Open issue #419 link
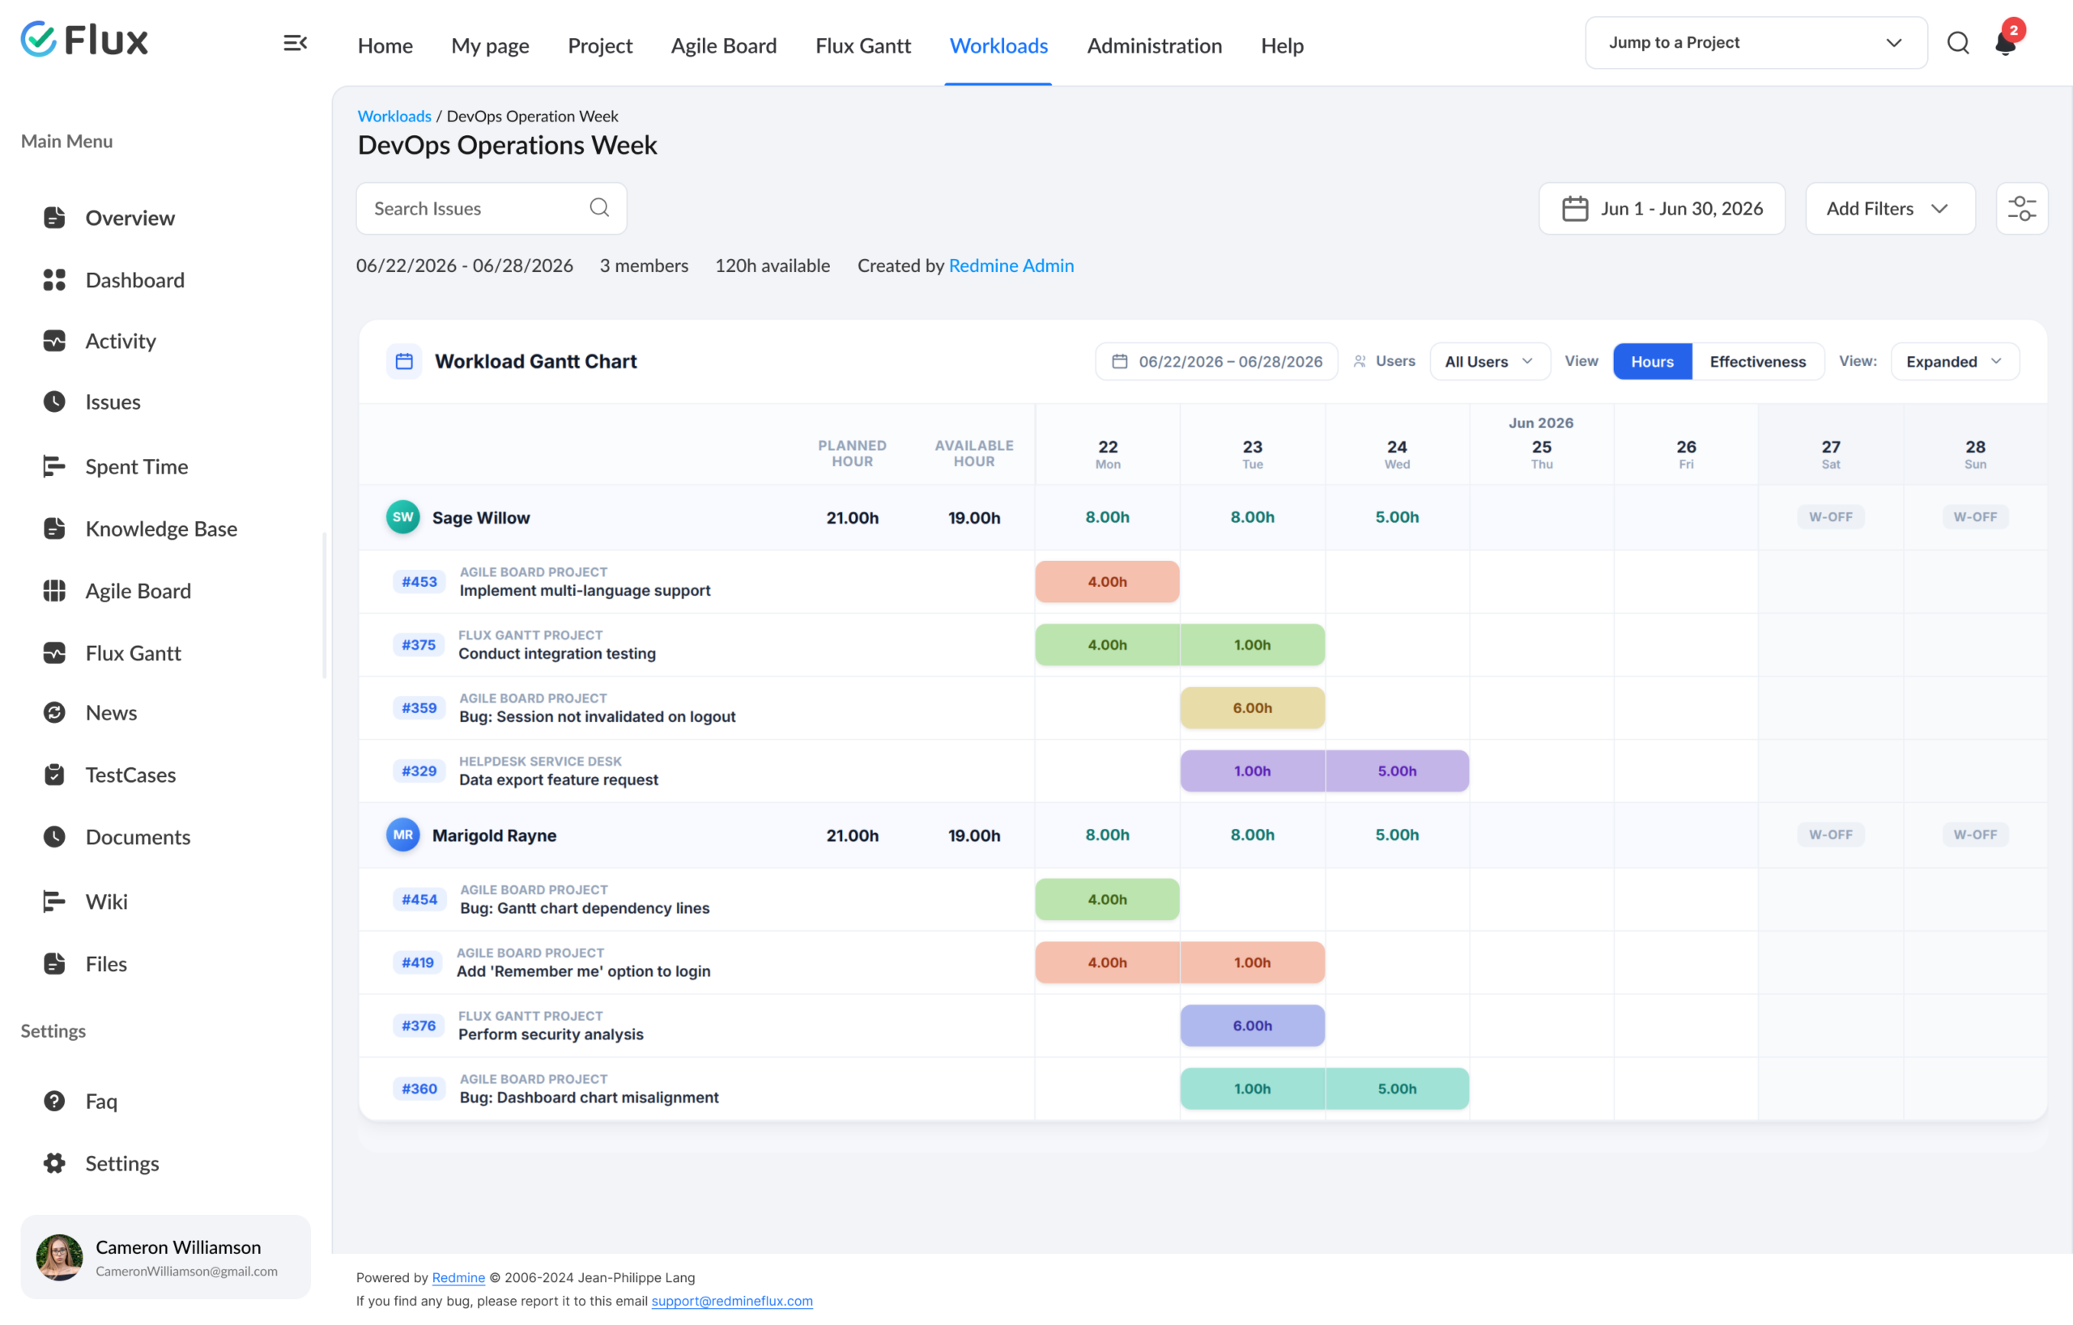Screen dimensions: 2073x1325 click(x=418, y=962)
